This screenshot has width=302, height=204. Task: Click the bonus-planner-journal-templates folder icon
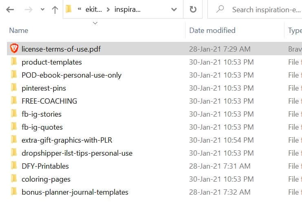coord(14,191)
